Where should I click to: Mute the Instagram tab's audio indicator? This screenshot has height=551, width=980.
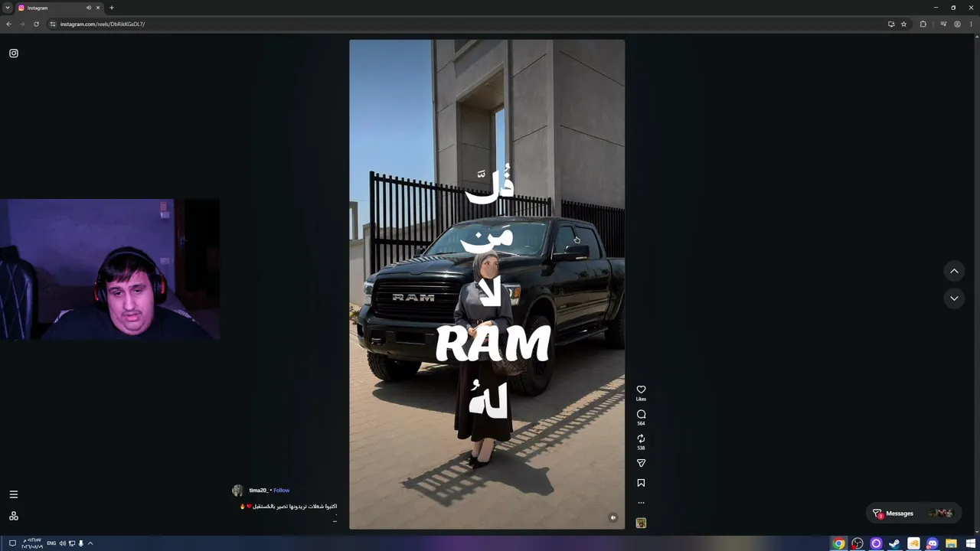[x=89, y=8]
